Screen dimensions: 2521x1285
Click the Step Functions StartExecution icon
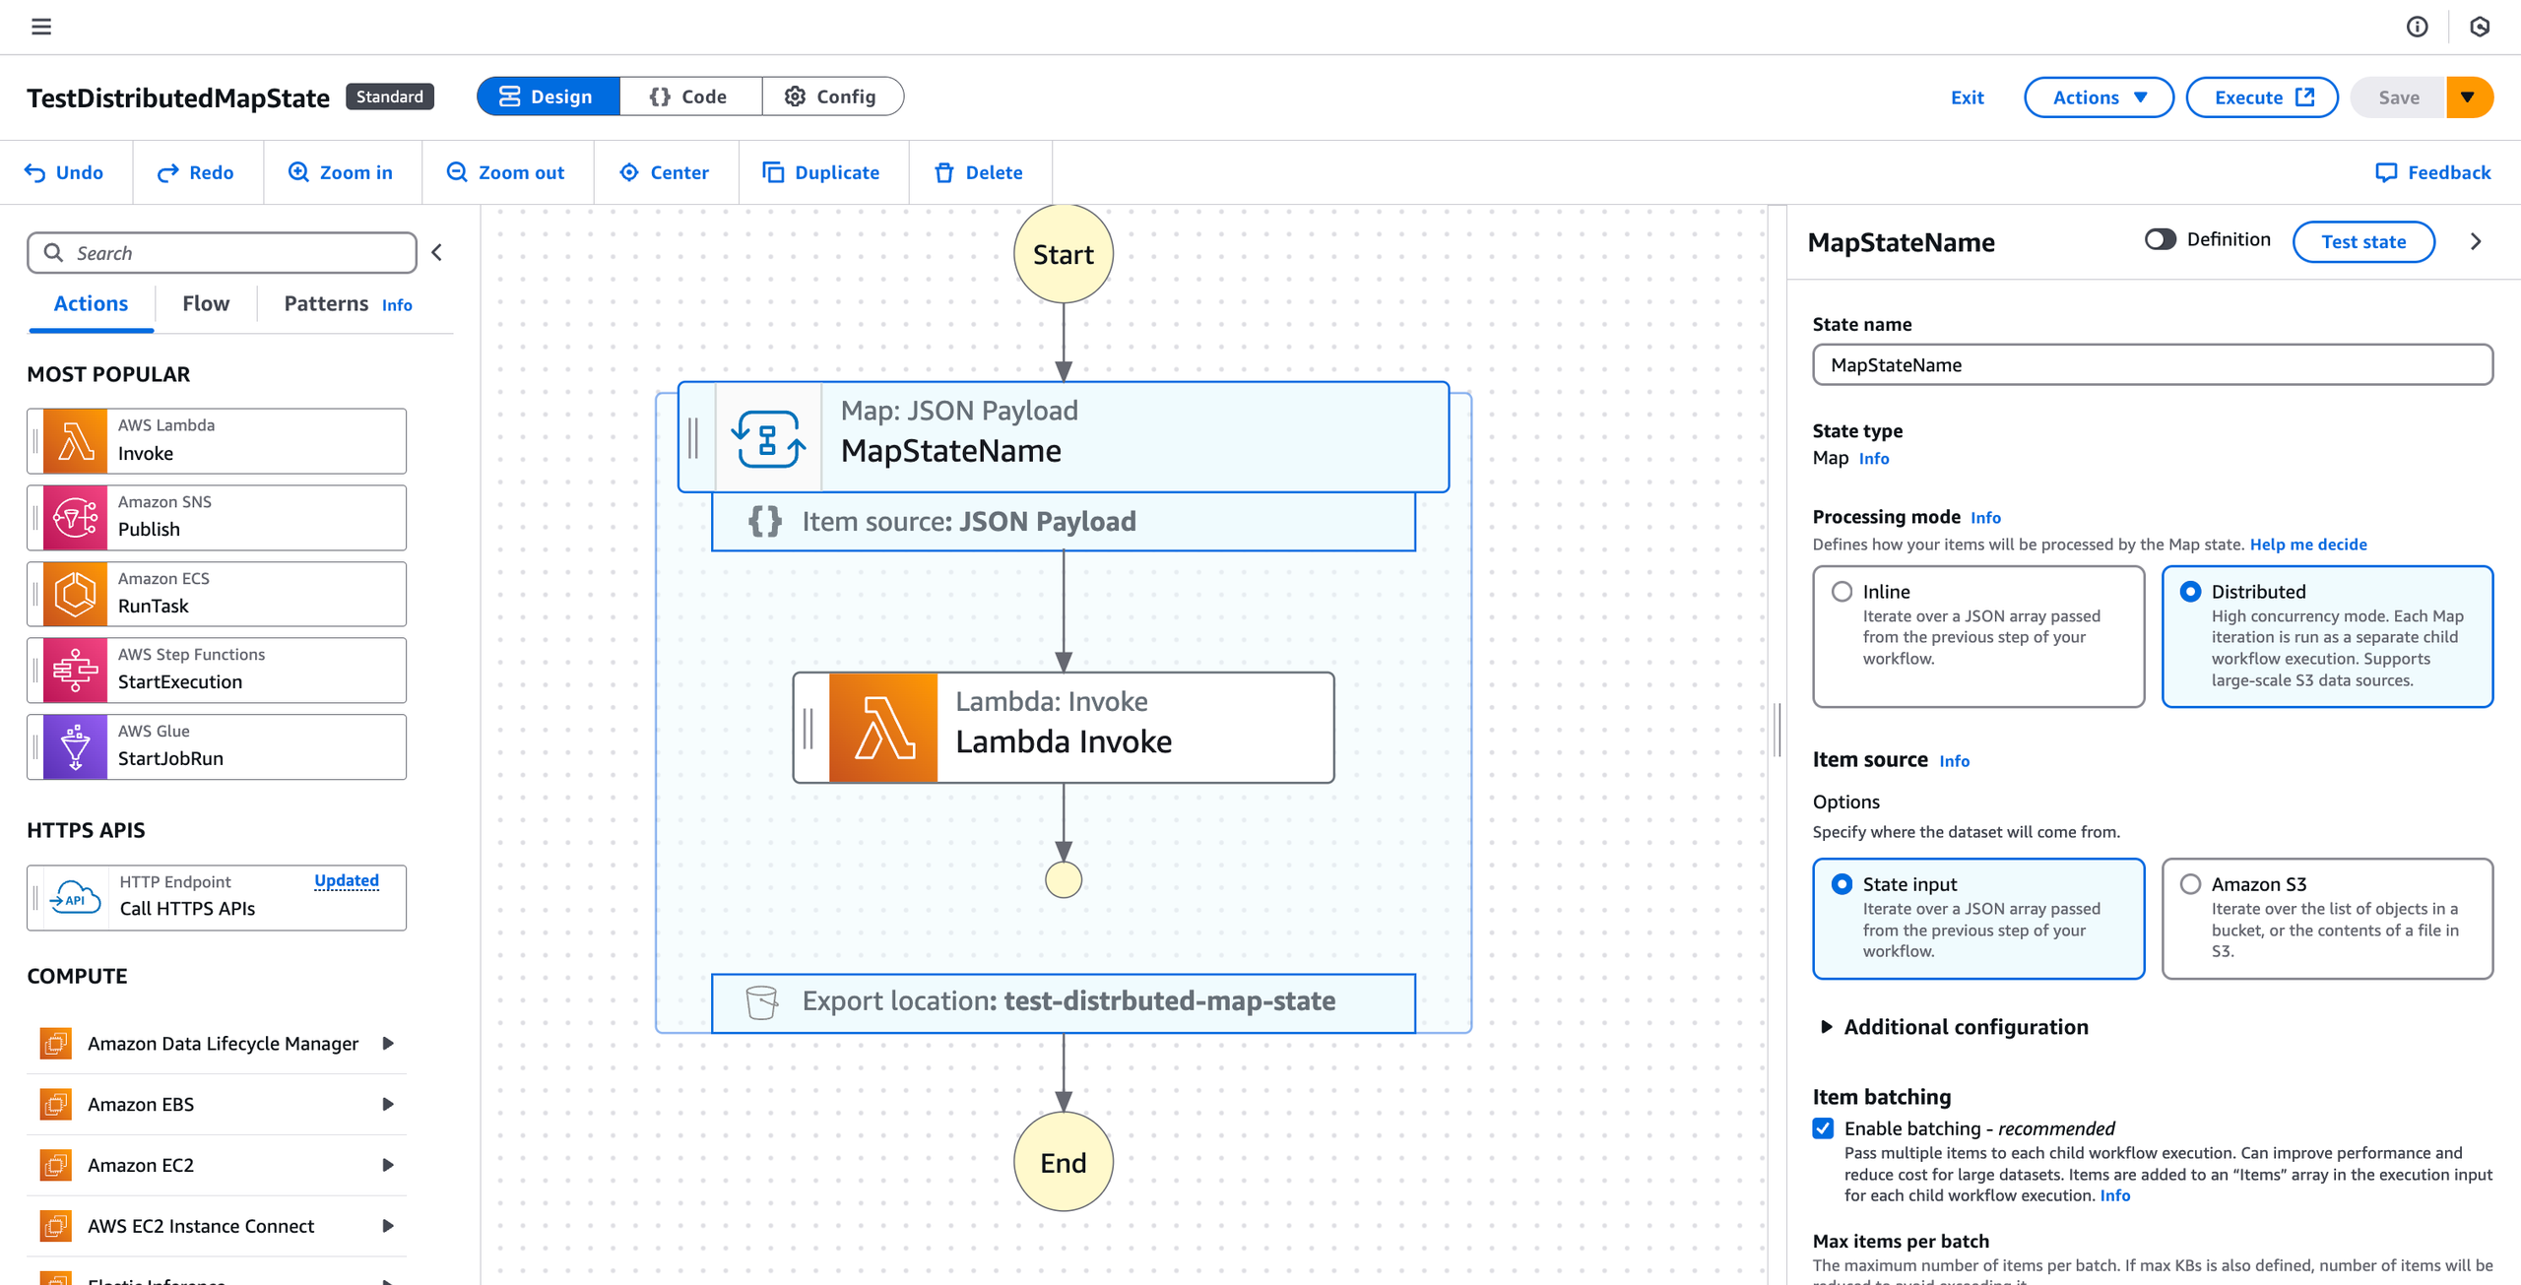point(75,670)
